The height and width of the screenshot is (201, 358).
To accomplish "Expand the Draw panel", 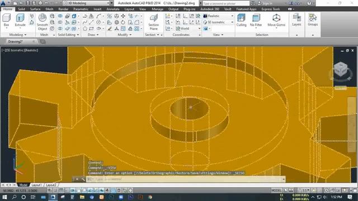I will [93, 35].
